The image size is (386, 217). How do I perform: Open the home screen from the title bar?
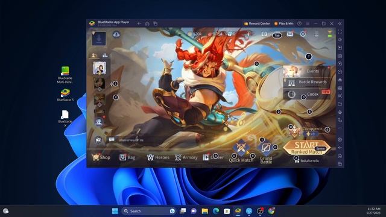click(x=147, y=24)
